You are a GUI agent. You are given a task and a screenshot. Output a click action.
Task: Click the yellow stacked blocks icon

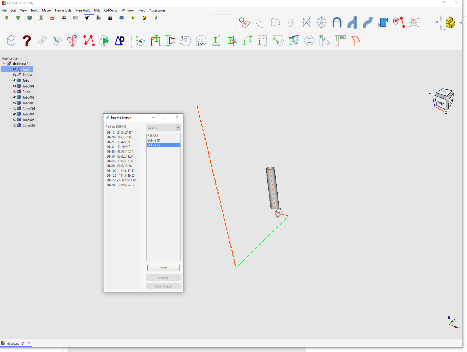tap(450, 23)
